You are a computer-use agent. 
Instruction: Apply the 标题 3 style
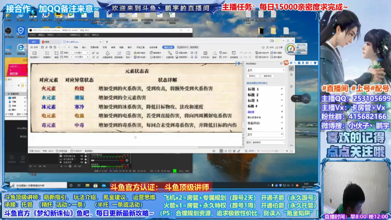pos(265,100)
